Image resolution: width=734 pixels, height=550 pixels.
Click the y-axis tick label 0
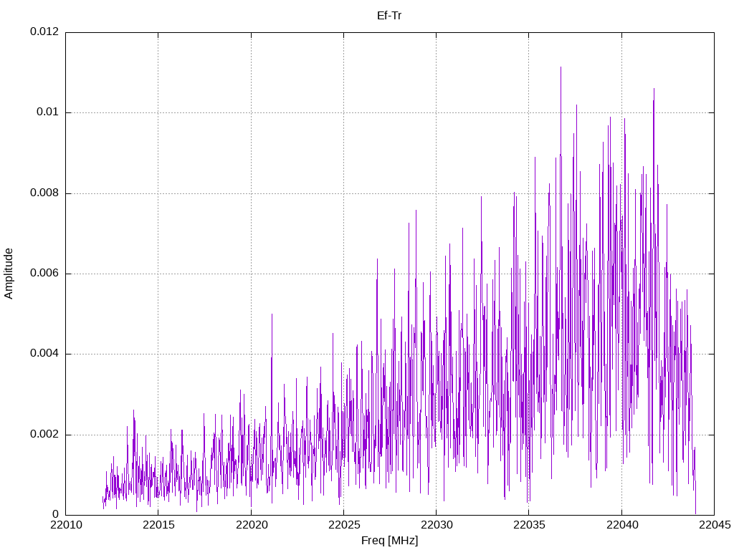pos(55,514)
